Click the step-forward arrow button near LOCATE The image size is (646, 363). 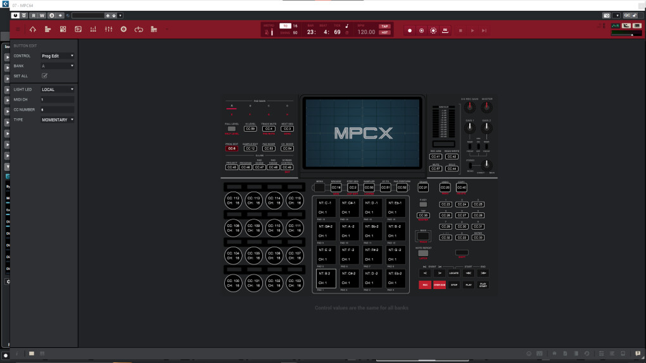coord(439,273)
